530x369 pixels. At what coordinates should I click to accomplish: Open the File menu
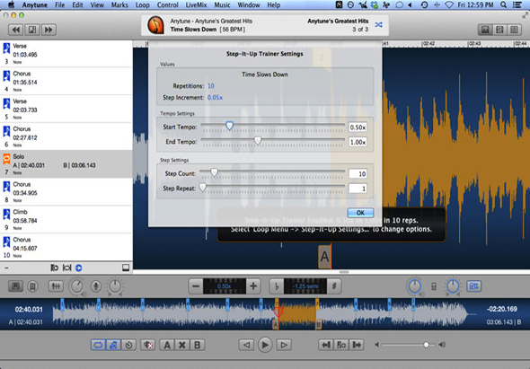coord(60,5)
